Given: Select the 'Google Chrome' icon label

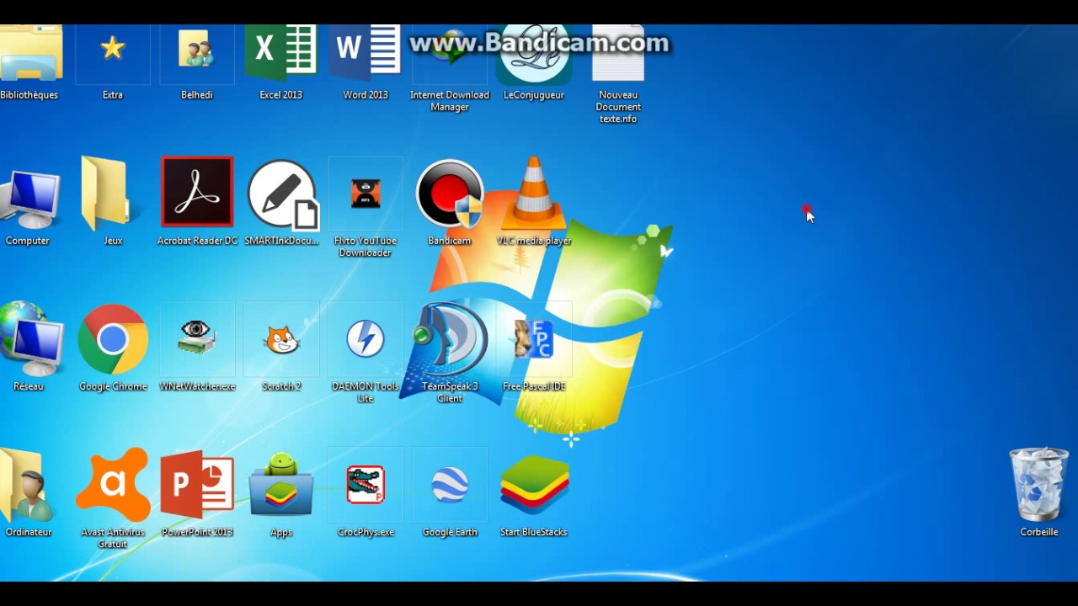Looking at the screenshot, I should [x=113, y=386].
